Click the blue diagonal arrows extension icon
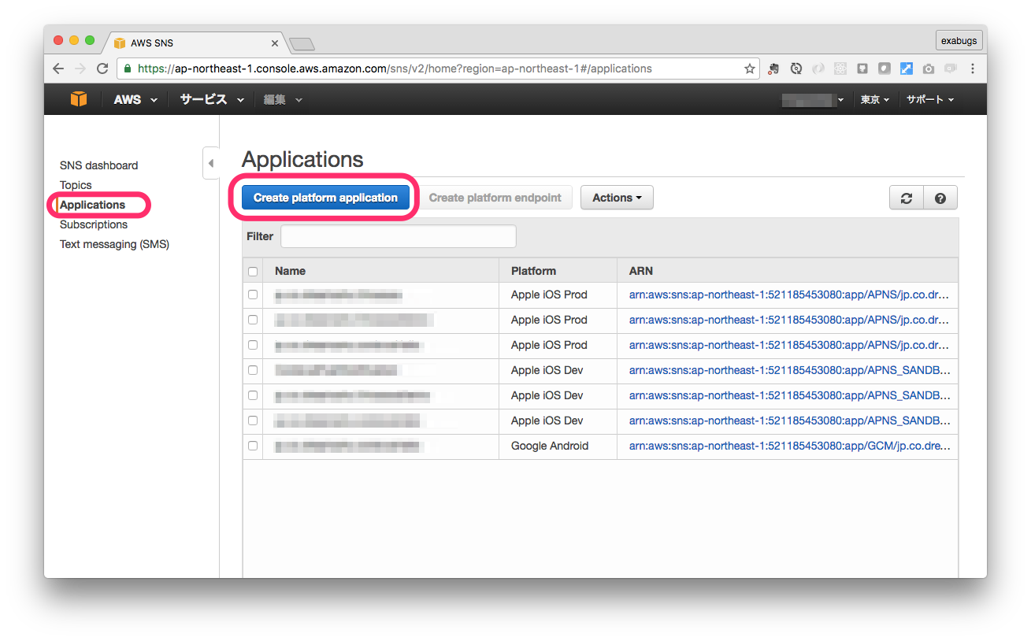Viewport: 1031px width, 641px height. (x=907, y=69)
